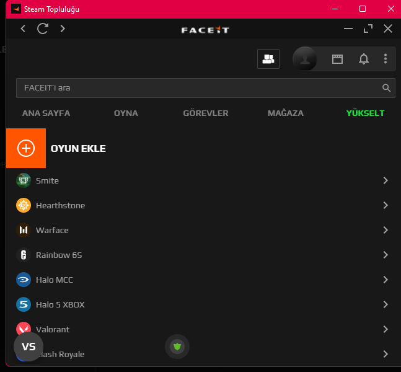Maximize the Steam Topluluğu window
This screenshot has height=372, width=401.
[363, 9]
